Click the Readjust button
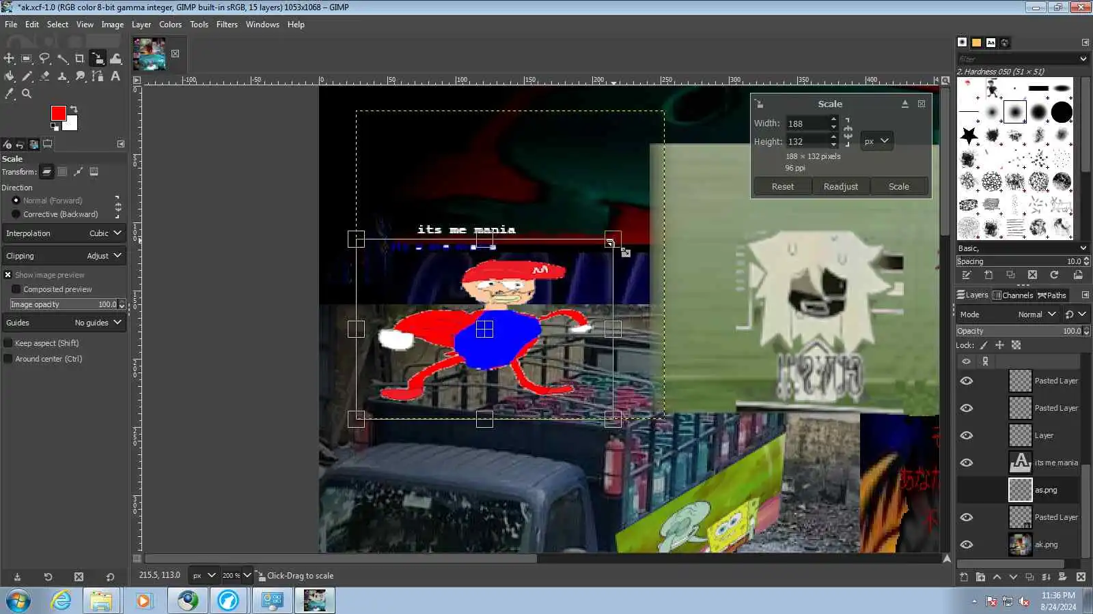The image size is (1093, 614). (841, 186)
